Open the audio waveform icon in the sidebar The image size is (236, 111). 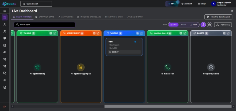5,80
